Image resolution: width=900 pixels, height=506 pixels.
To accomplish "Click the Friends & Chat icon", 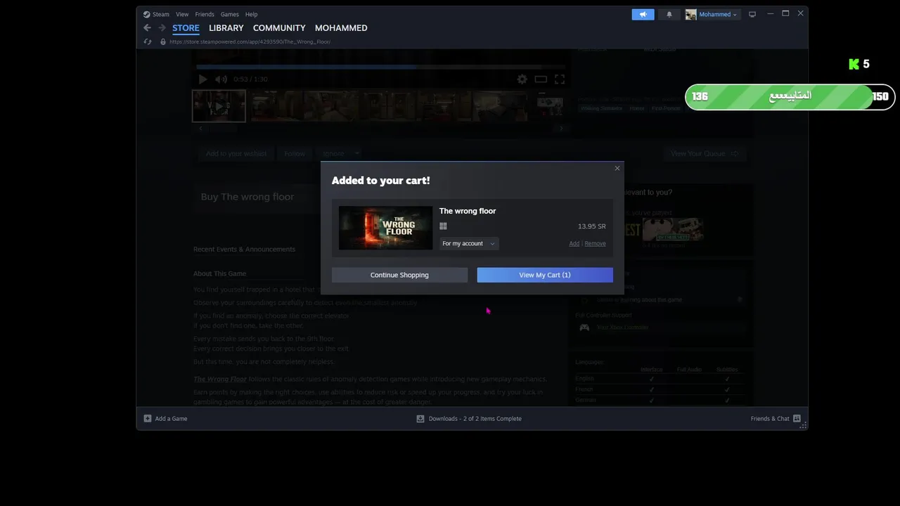I will (x=797, y=419).
